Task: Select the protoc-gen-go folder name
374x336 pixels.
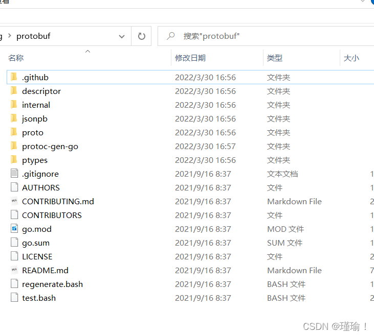Action: coord(50,147)
